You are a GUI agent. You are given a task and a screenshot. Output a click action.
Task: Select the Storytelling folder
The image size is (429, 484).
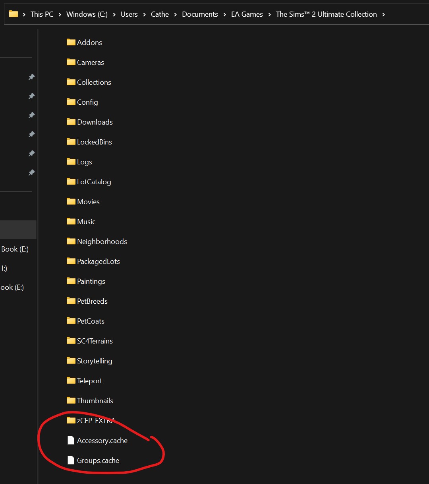point(95,361)
